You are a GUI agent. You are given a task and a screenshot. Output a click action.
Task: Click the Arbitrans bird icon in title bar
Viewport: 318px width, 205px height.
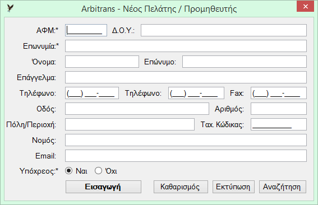pos(10,8)
